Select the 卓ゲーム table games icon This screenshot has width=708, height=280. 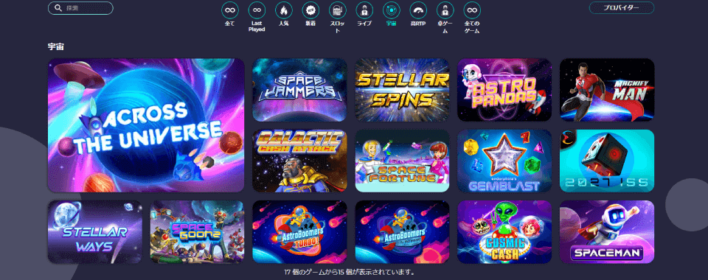pyautogui.click(x=445, y=10)
